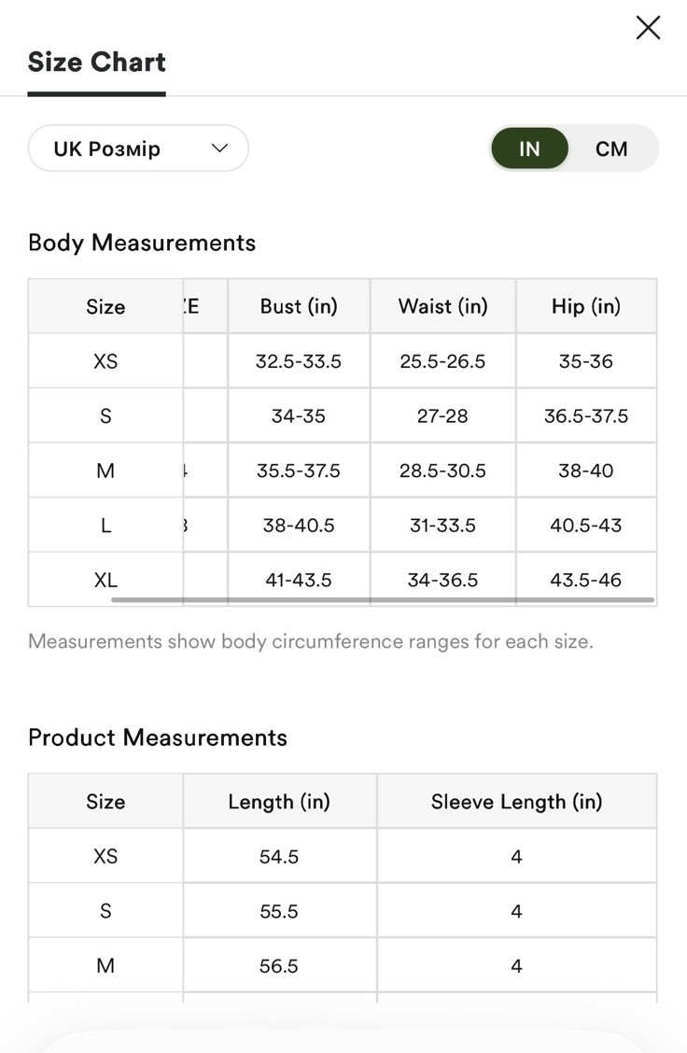The width and height of the screenshot is (687, 1053).
Task: Click the L waist value 31-33.5
Action: tap(442, 526)
